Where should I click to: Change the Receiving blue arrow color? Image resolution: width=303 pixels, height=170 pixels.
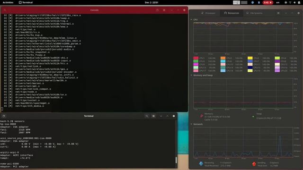(201, 164)
